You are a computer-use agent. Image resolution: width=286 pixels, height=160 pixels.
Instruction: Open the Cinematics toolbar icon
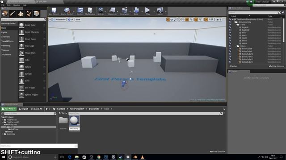coord(125,10)
